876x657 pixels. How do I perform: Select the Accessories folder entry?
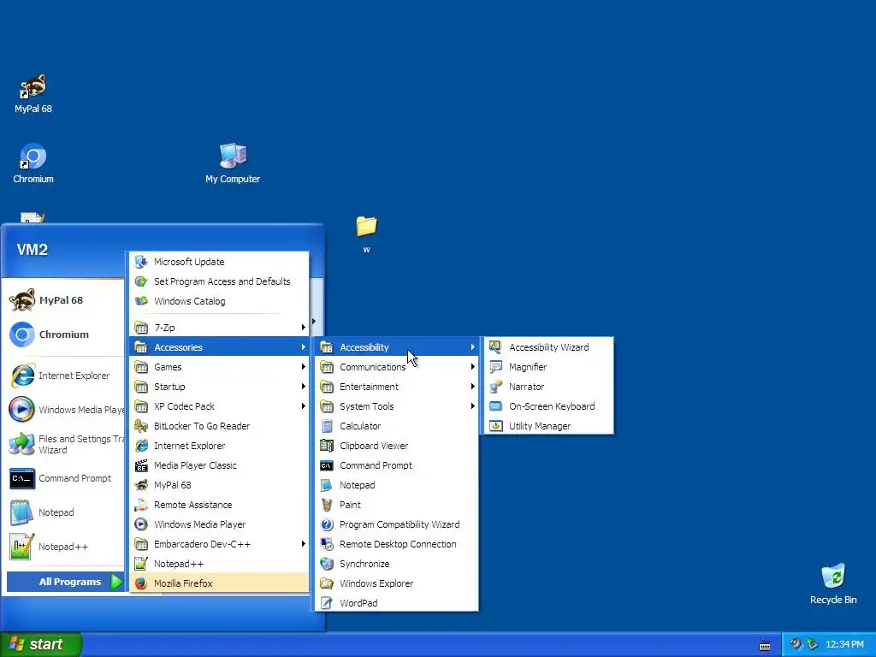click(219, 347)
